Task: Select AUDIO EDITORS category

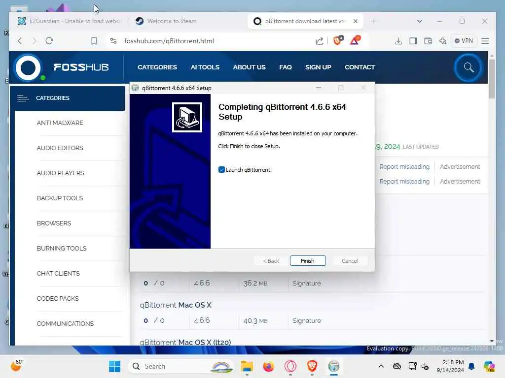Action: click(60, 148)
